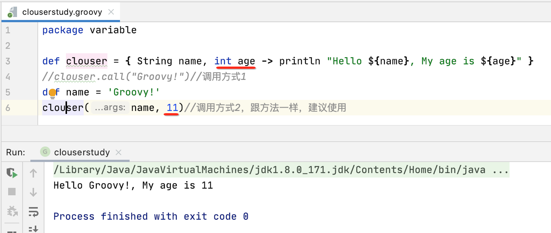The image size is (551, 233).
Task: Click line number 3 in gutter
Action: 8,61
